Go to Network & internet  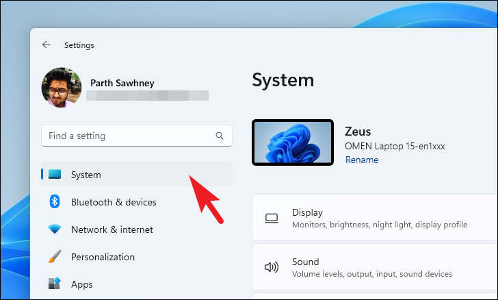pos(137,229)
